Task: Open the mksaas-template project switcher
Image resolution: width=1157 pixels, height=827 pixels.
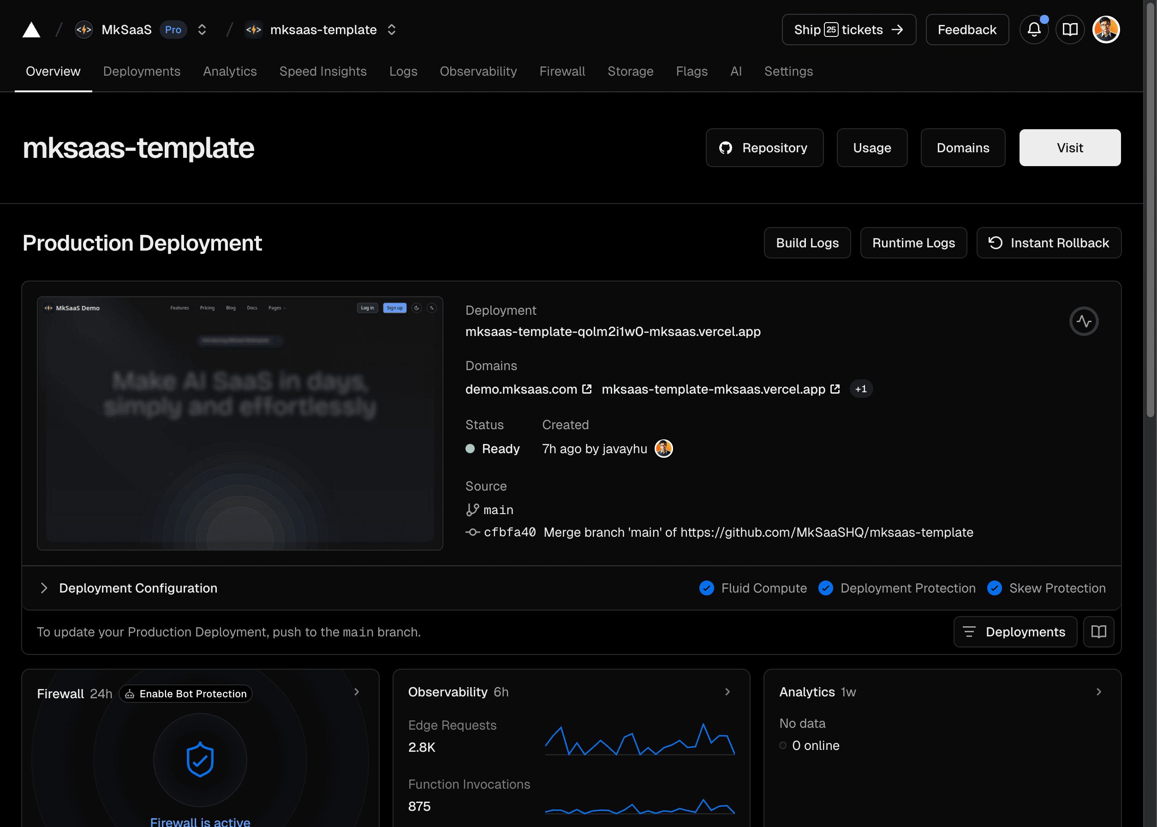Action: coord(392,30)
